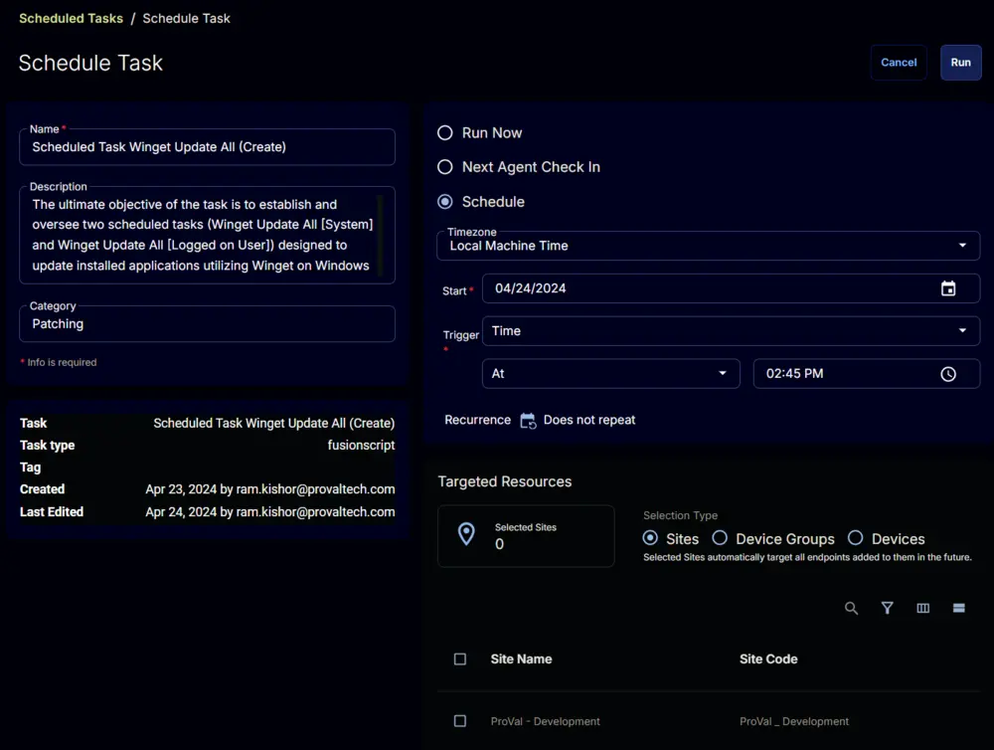Open the clock time picker icon
The image size is (994, 750).
[947, 374]
